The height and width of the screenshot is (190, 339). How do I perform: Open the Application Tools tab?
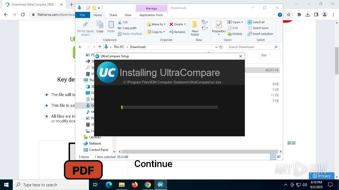click(x=151, y=15)
